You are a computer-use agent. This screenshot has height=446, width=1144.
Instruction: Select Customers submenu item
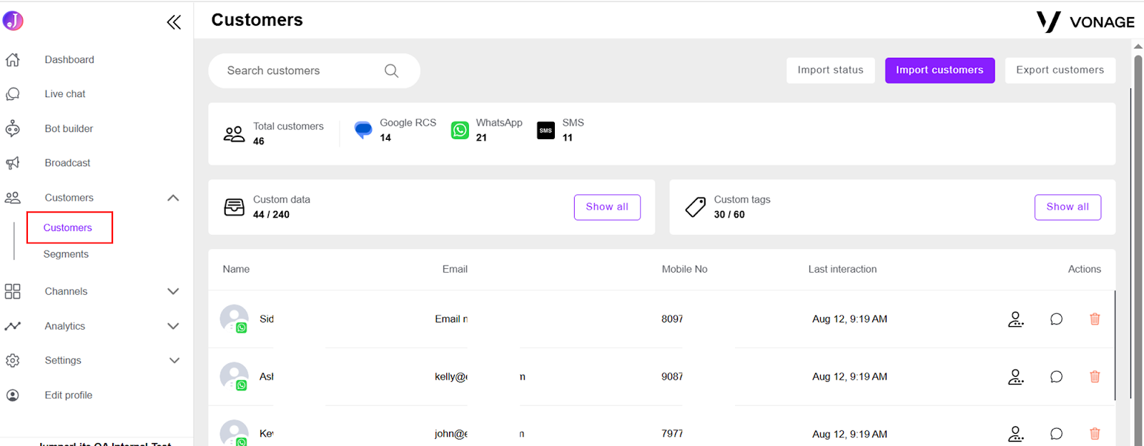[x=69, y=228]
